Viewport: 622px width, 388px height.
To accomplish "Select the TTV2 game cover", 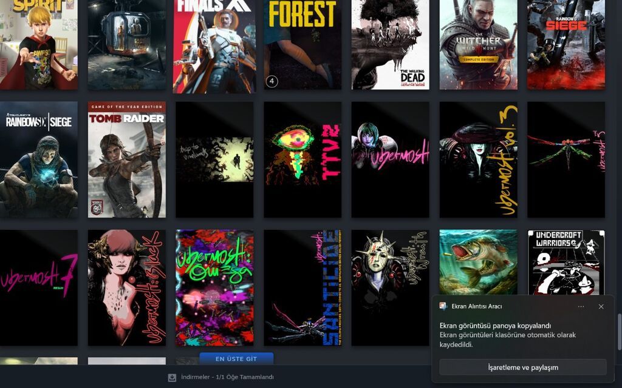I will pyautogui.click(x=302, y=159).
